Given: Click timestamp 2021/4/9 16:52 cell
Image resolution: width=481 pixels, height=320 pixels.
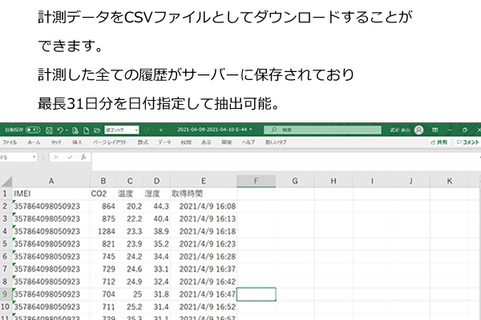Looking at the screenshot, I should (204, 307).
